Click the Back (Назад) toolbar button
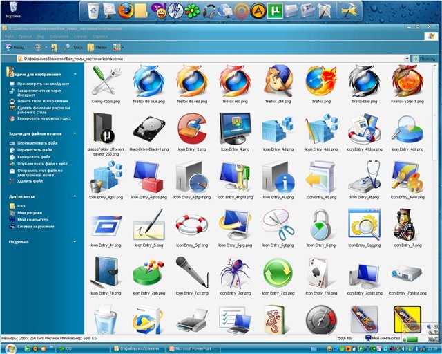Viewport: 442px width, 354px height. (x=15, y=48)
